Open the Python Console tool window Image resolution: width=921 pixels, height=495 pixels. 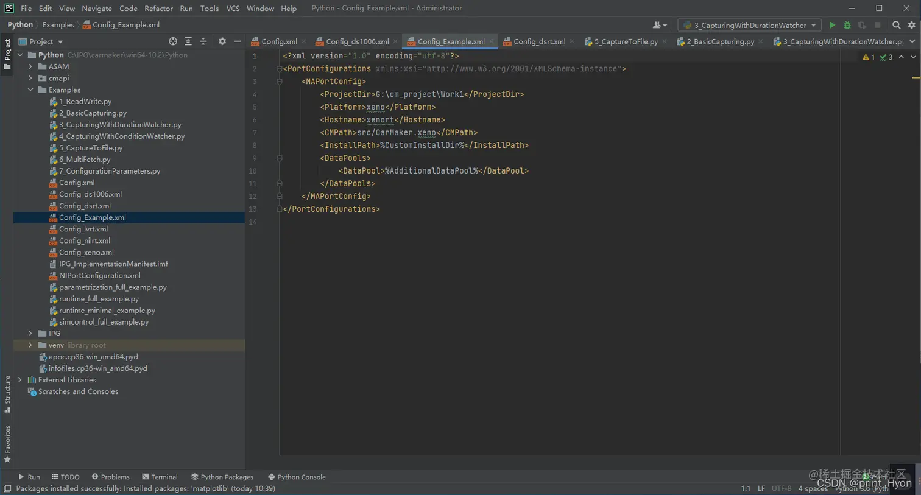pos(297,477)
